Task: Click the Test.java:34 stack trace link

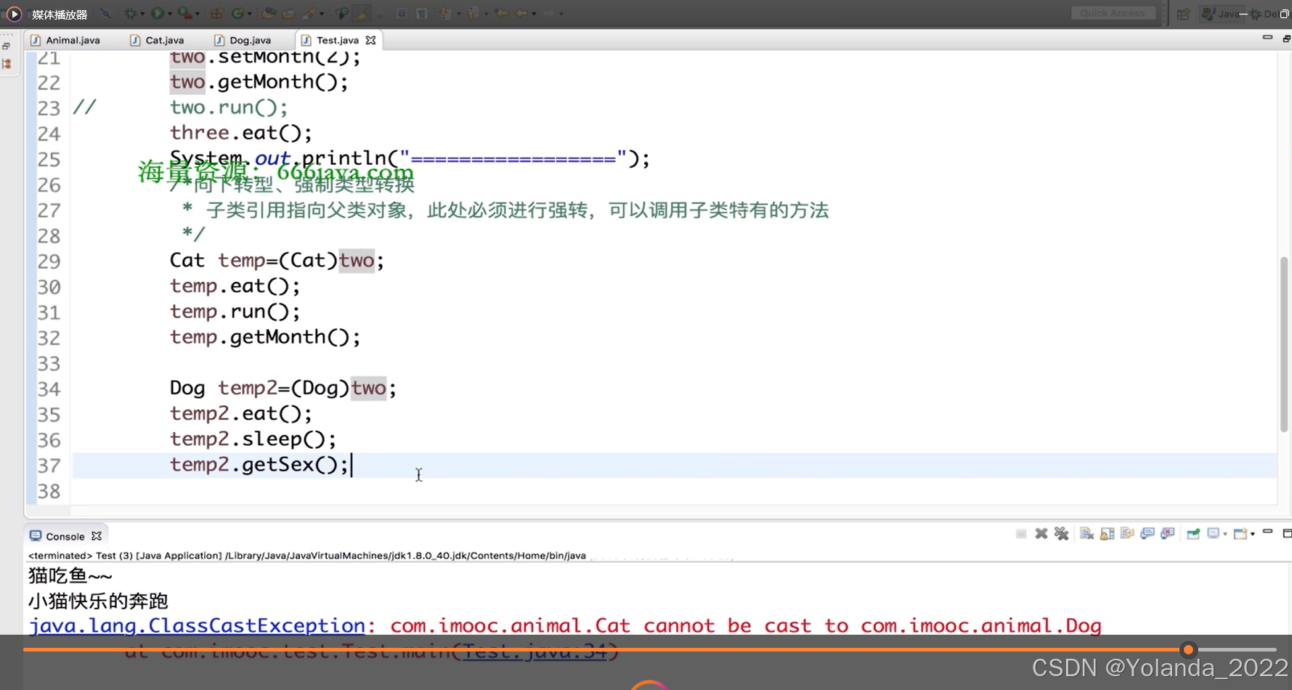Action: pos(535,651)
